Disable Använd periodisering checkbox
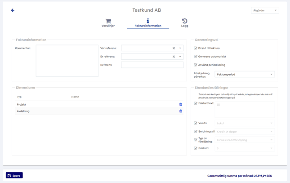 196,65
